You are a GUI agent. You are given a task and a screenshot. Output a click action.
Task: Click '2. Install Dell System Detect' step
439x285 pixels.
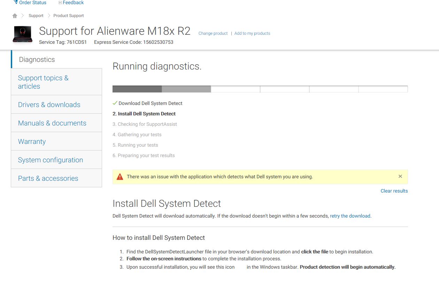tap(144, 114)
